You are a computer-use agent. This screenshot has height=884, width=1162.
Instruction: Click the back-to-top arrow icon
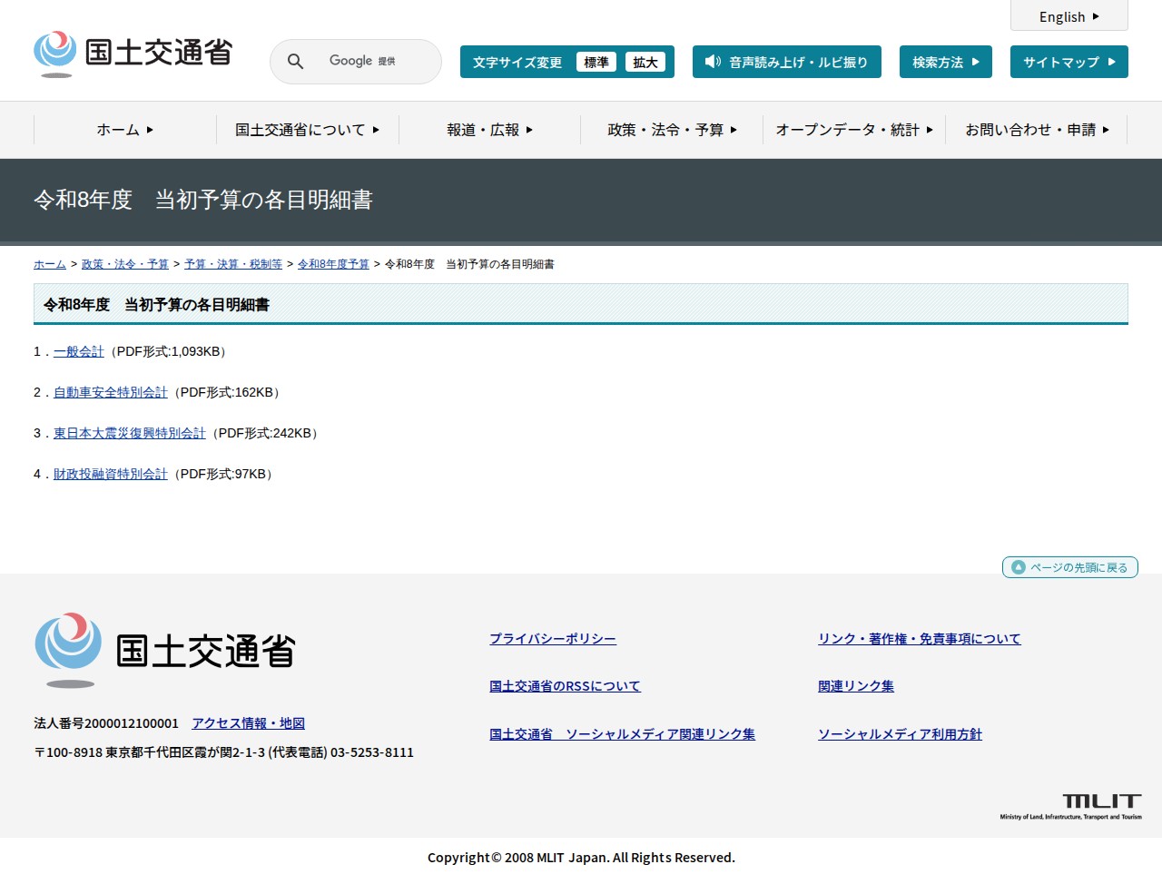coord(1019,567)
